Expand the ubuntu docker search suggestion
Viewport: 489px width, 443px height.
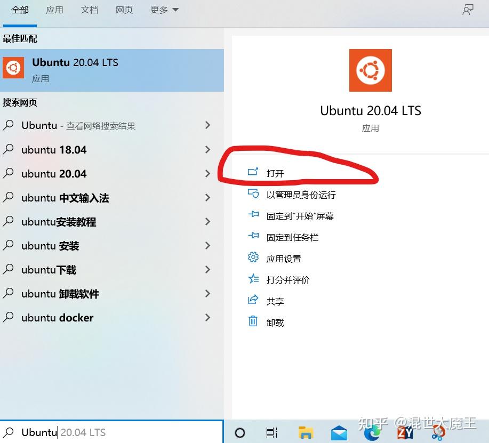207,318
